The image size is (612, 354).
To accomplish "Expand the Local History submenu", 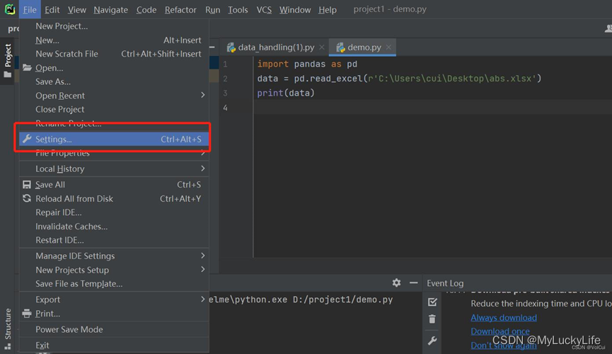I will 202,169.
